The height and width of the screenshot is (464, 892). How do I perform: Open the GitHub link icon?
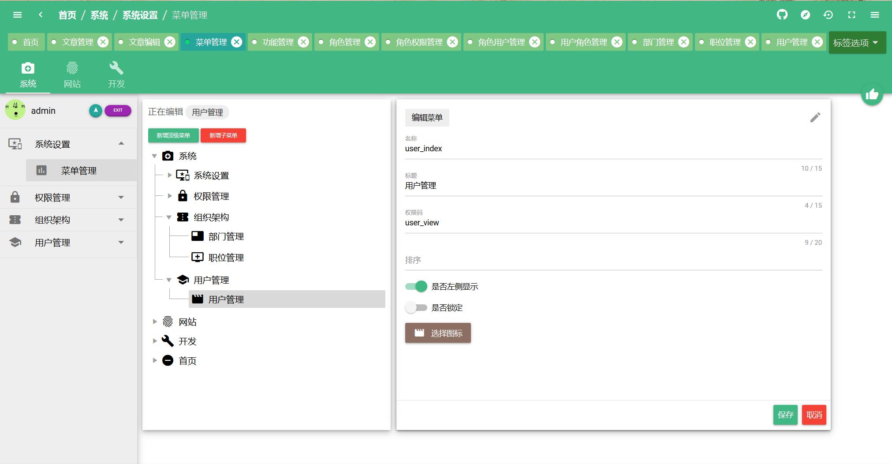[x=782, y=15]
